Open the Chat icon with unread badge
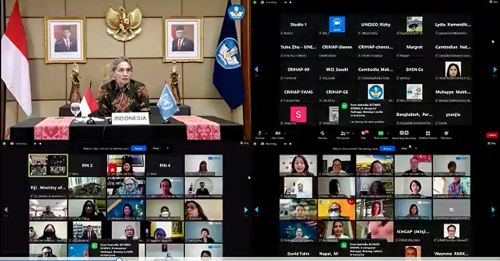The image size is (500, 261). click(x=363, y=134)
